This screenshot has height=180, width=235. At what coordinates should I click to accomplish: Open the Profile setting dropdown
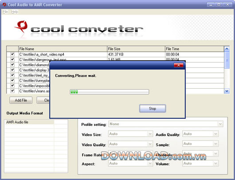point(166,124)
